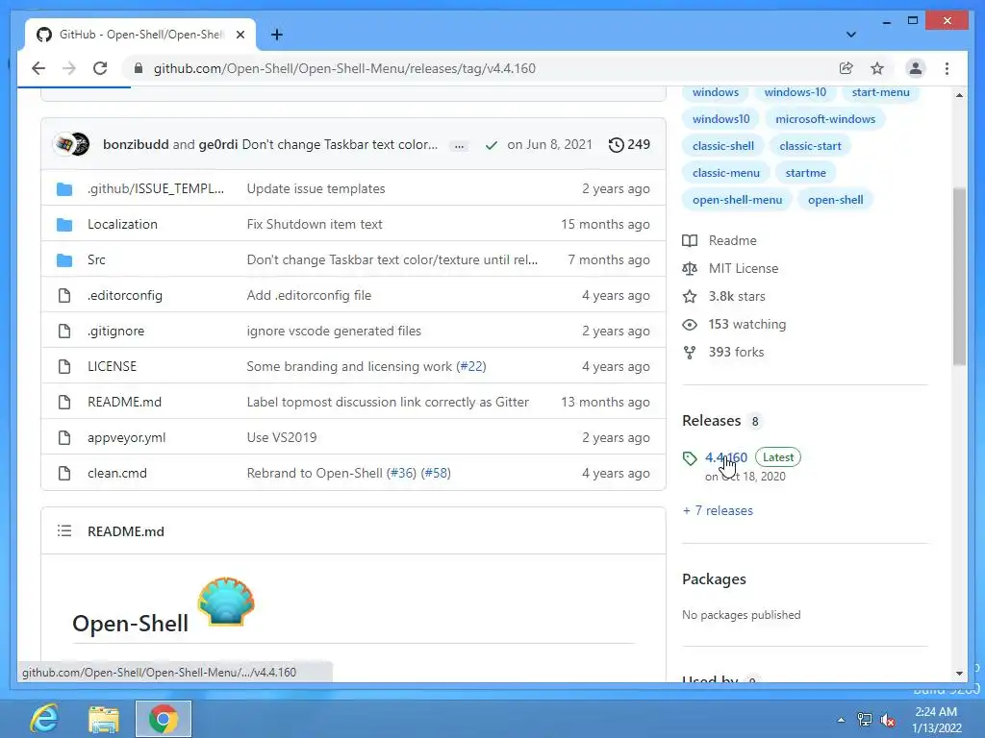Open pull request #58 link

point(436,473)
